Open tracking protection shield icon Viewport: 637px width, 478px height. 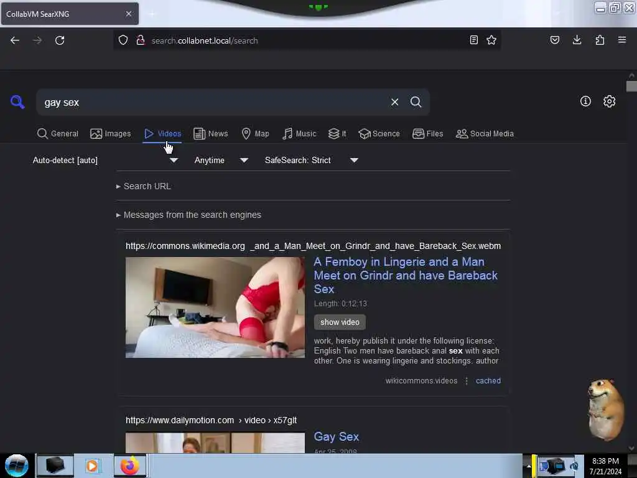(123, 40)
